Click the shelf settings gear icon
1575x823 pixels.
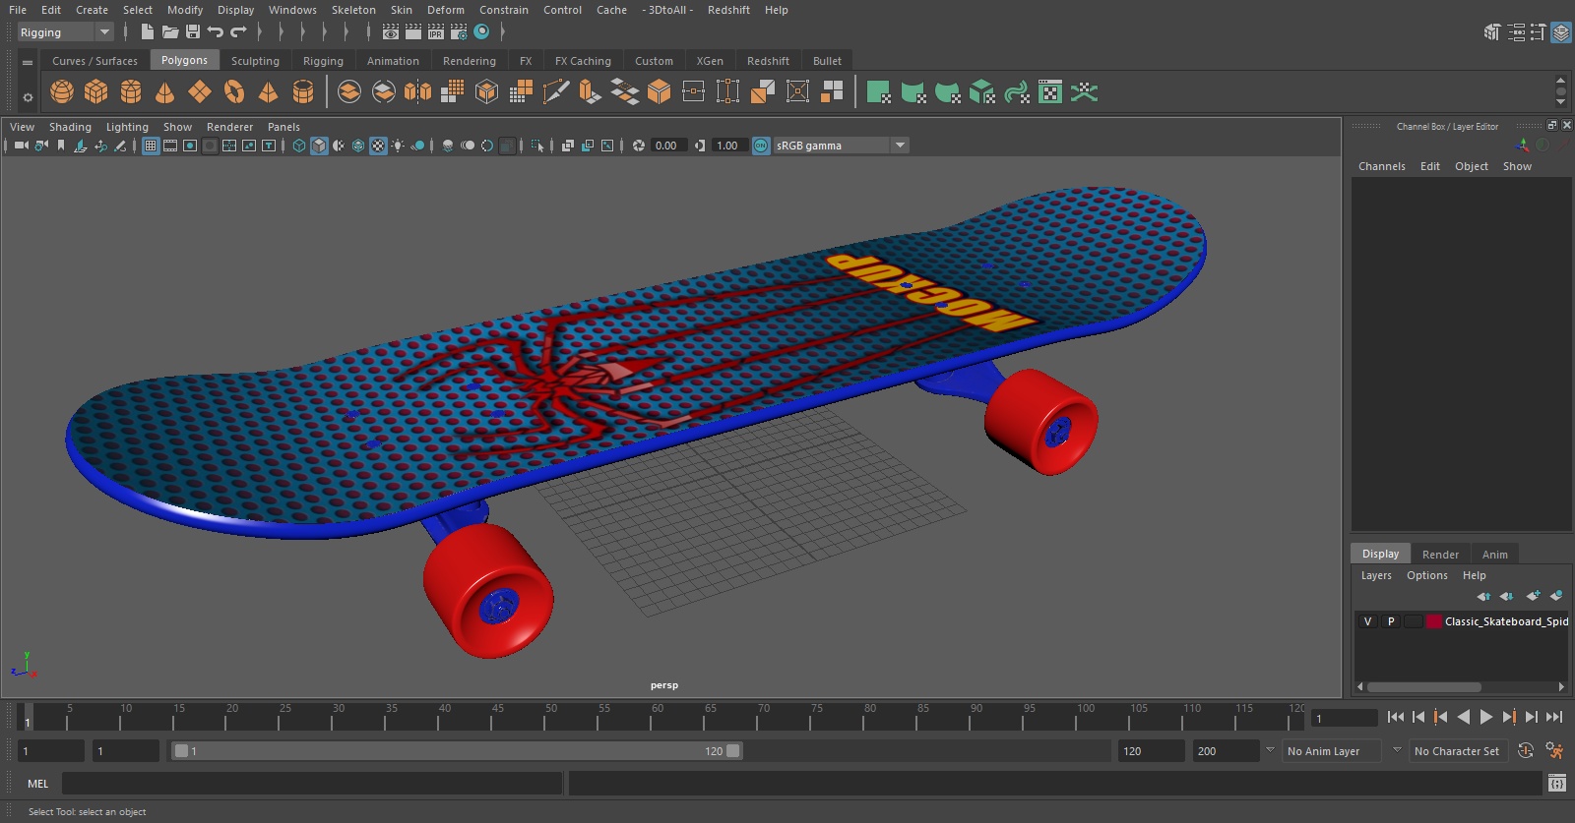click(x=28, y=97)
